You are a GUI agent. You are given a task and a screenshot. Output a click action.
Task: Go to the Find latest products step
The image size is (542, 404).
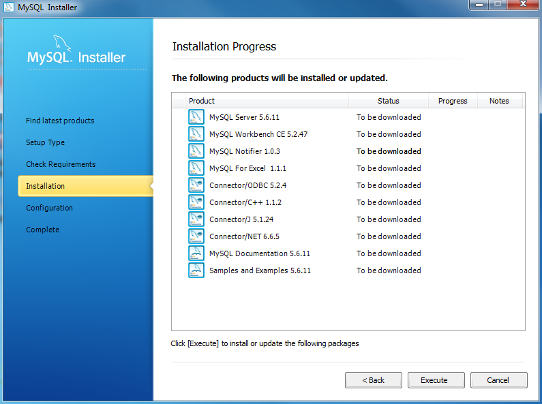[60, 121]
